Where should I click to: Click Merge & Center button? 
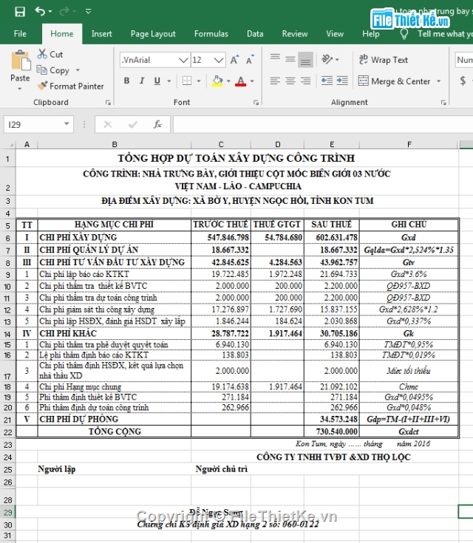pos(395,81)
